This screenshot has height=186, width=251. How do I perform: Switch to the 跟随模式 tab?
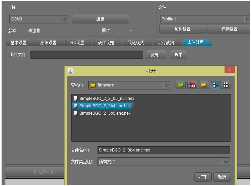(x=136, y=43)
